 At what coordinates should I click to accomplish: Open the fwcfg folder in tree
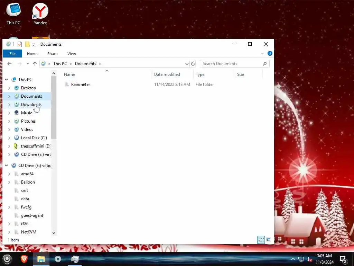point(26,207)
